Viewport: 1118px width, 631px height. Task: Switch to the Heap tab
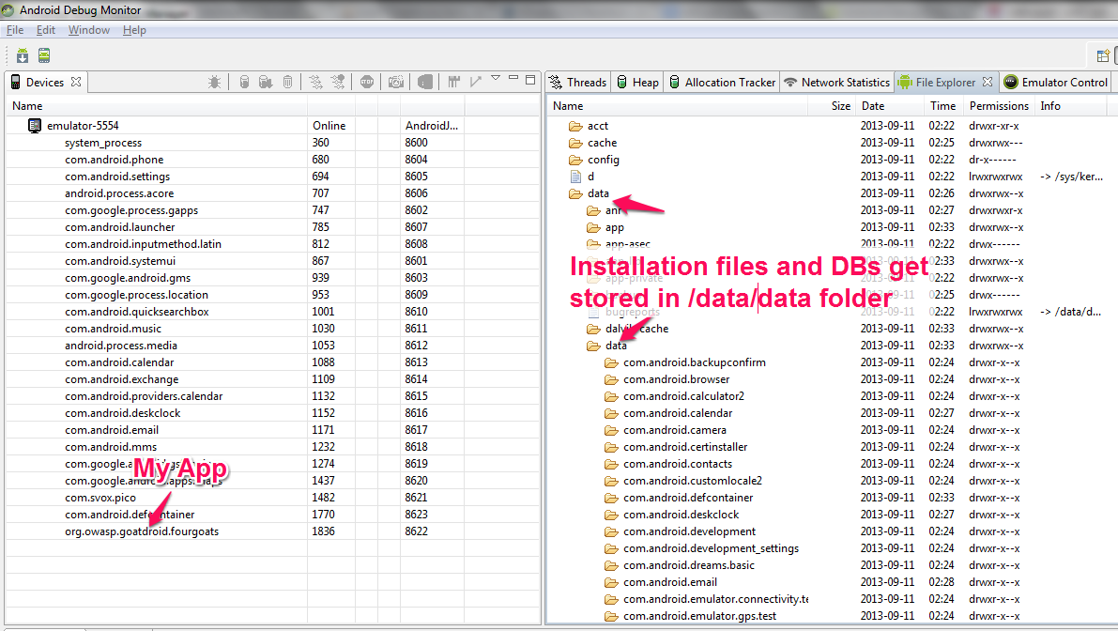tap(637, 82)
